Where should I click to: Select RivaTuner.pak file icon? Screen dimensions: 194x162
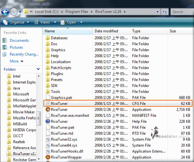(x=48, y=127)
